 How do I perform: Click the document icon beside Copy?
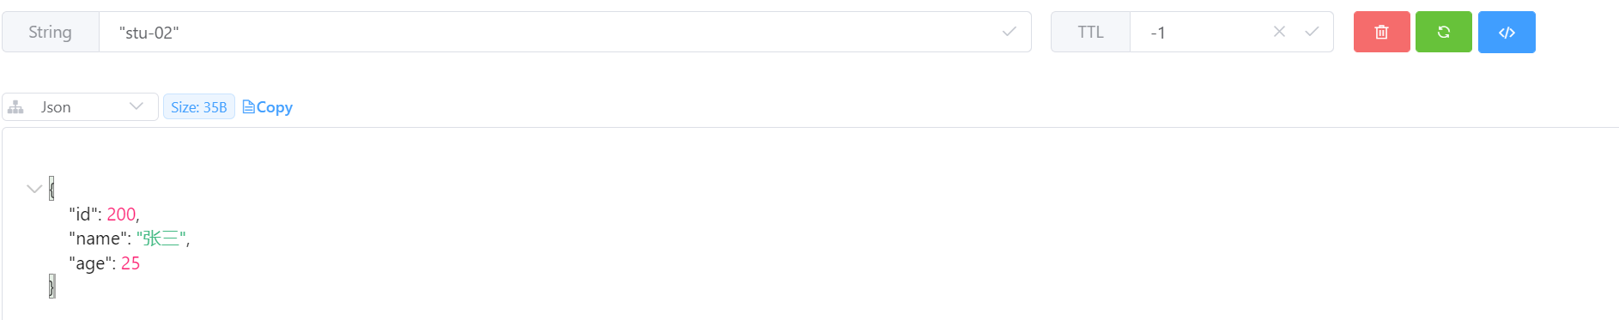248,107
